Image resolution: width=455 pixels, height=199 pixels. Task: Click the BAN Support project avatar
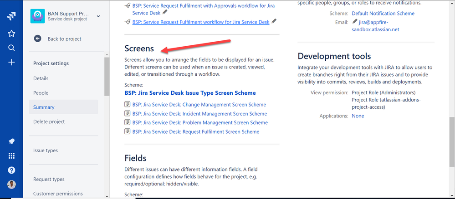[37, 16]
